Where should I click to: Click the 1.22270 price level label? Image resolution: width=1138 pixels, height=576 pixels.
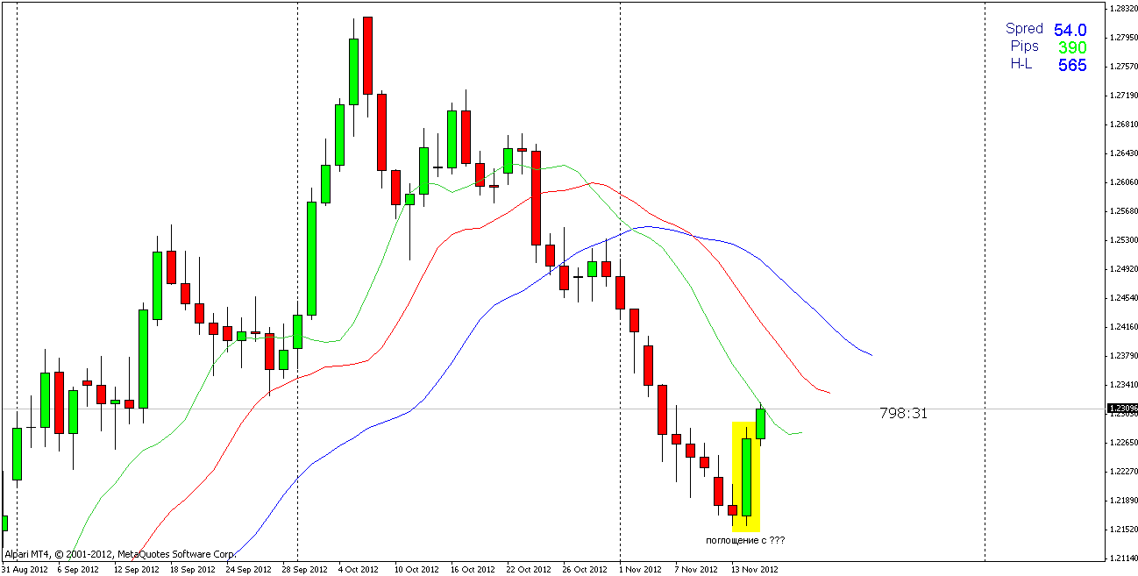tap(1123, 471)
